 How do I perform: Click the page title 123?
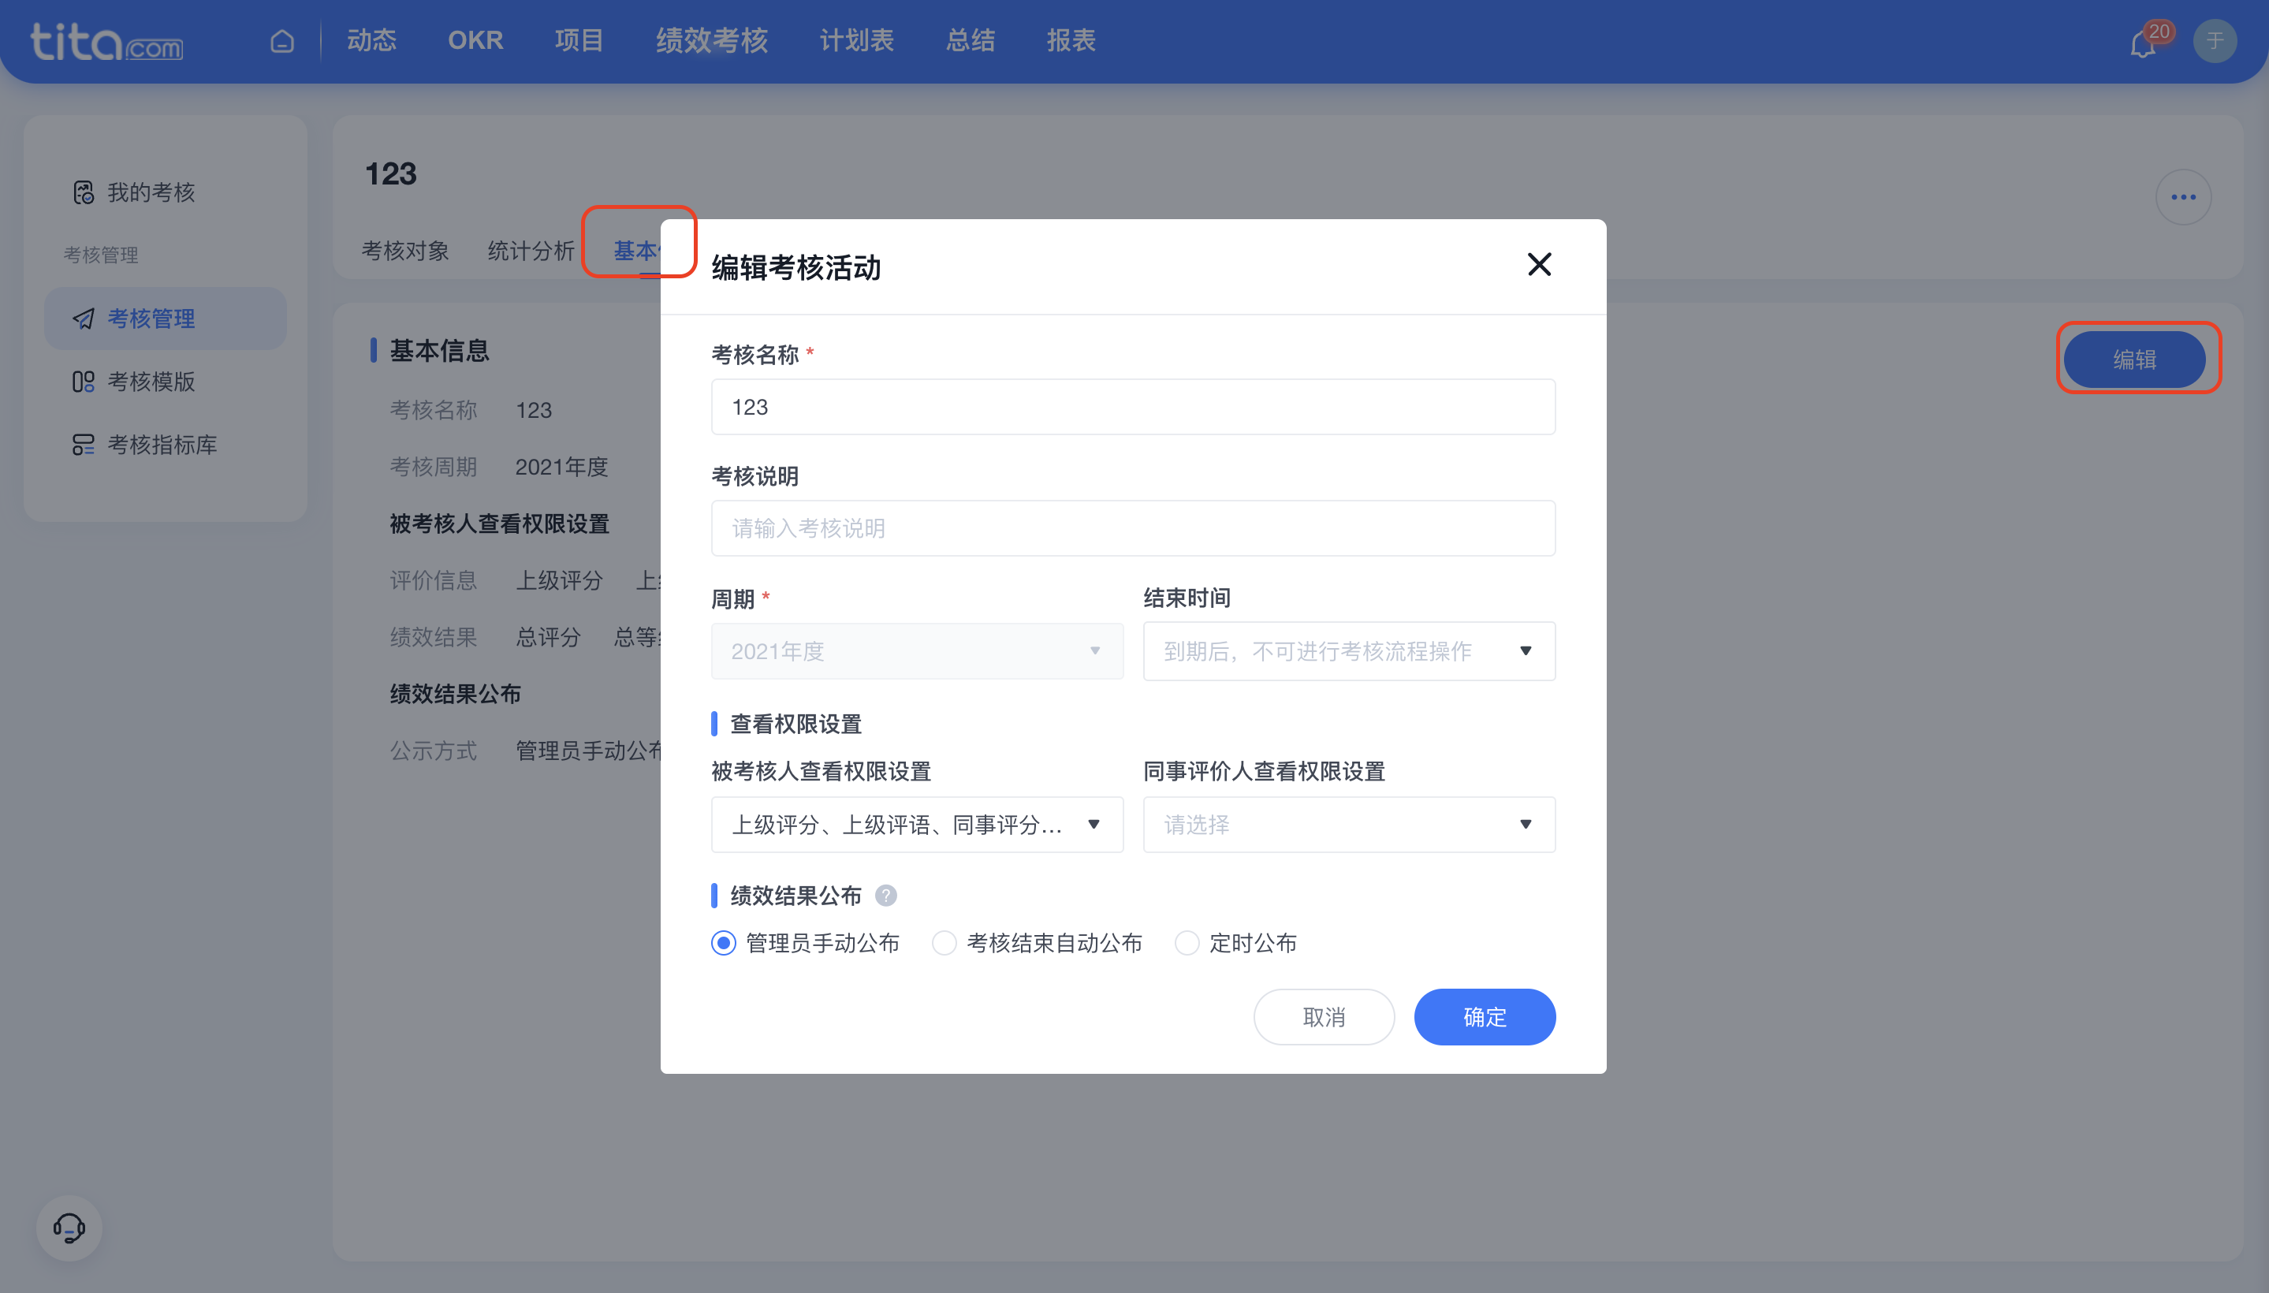pos(391,174)
